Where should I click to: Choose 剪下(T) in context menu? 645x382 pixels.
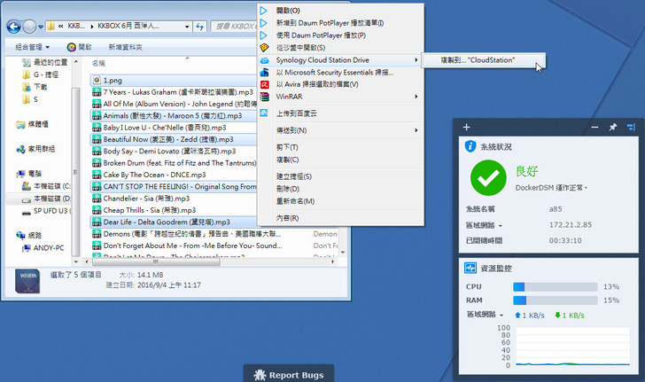(340, 147)
